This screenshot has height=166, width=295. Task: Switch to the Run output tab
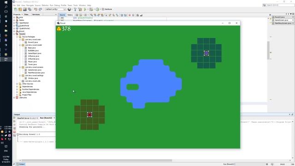[46, 118]
